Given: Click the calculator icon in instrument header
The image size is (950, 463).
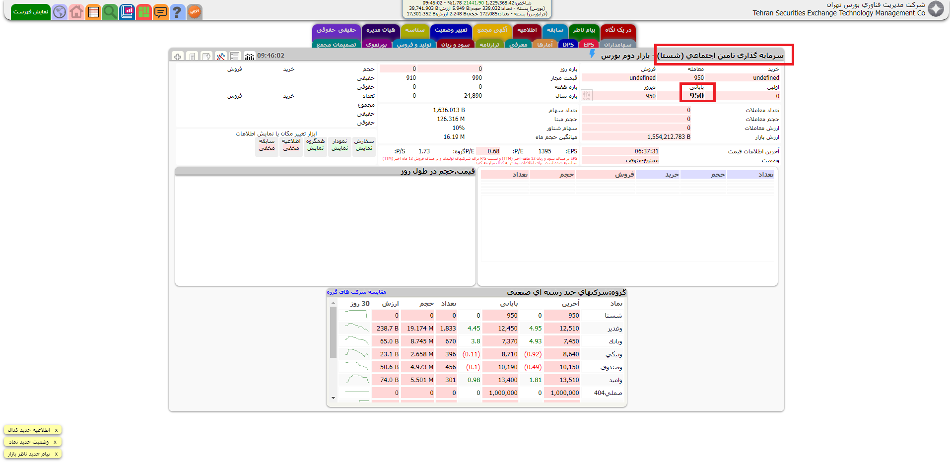Looking at the screenshot, I should click(x=193, y=56).
